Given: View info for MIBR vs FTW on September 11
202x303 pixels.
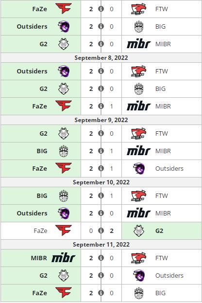Looking at the screenshot, I should click(101, 258).
